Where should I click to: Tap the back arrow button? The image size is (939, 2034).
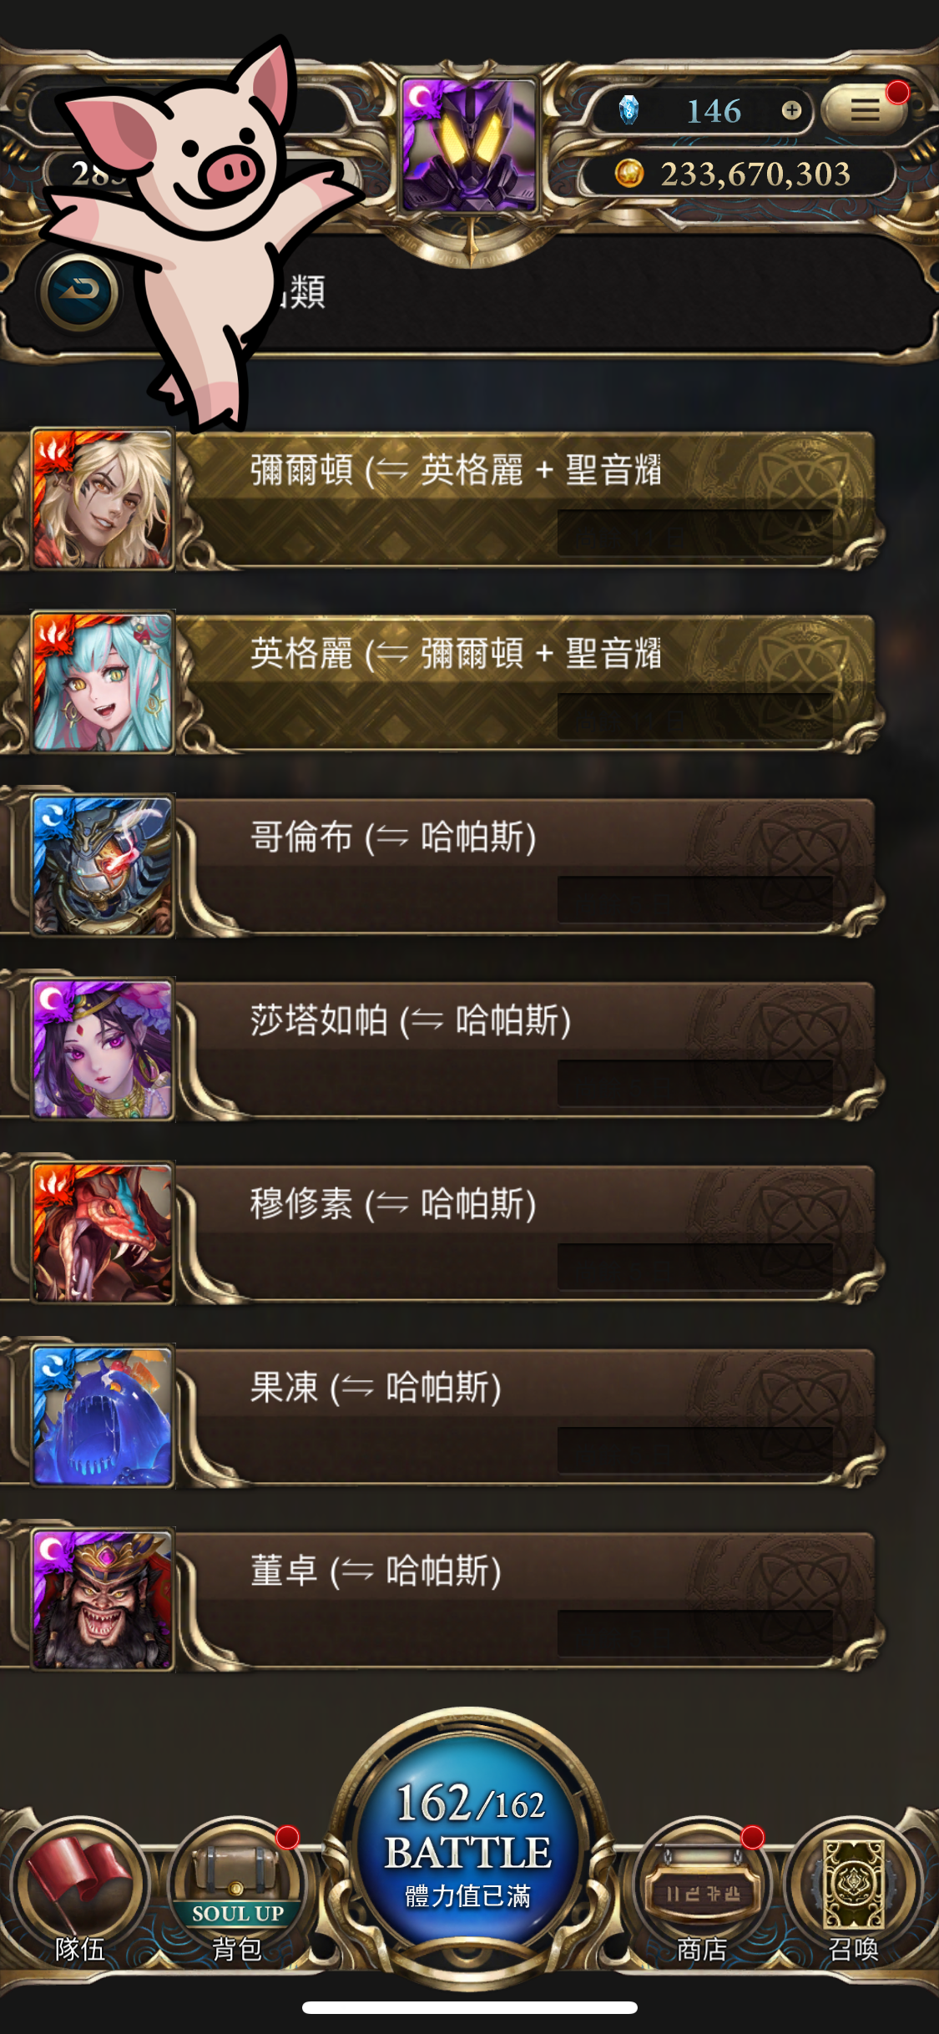tap(79, 292)
